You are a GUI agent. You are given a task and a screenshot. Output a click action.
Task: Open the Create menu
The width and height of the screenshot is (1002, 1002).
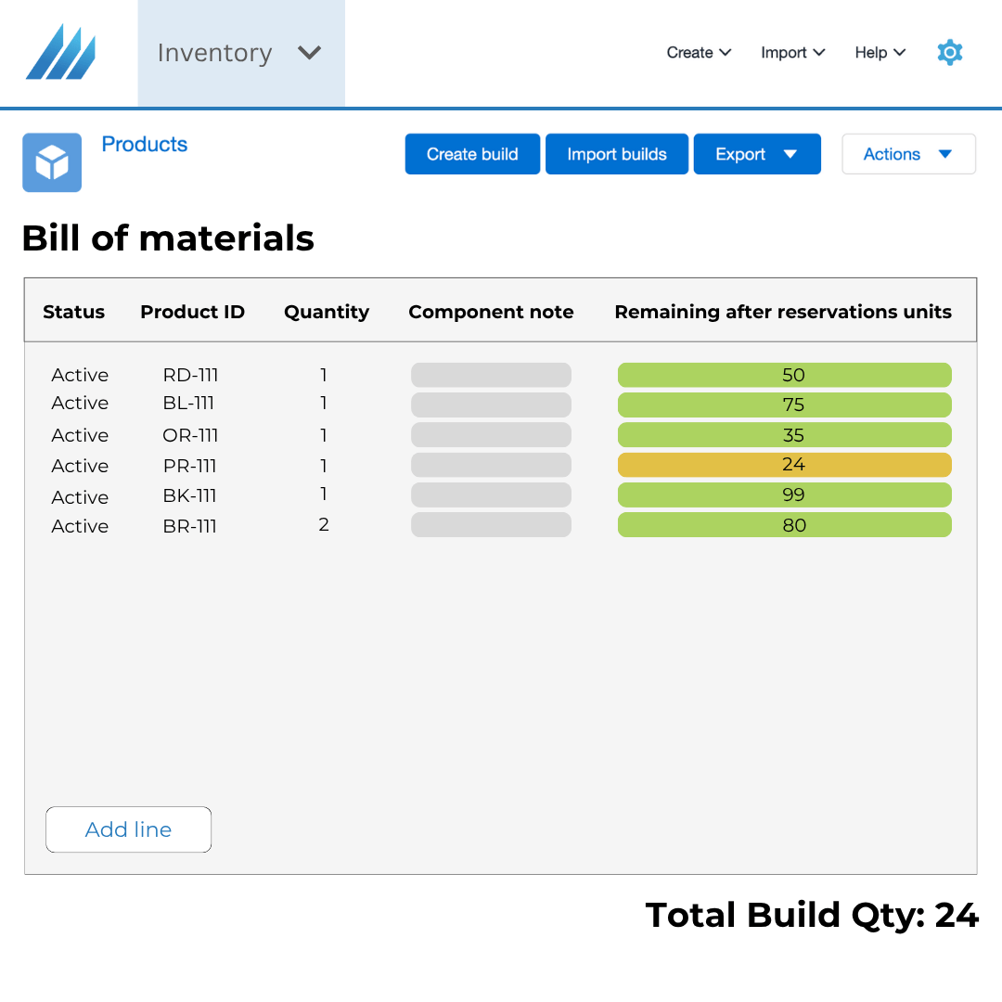click(x=699, y=53)
